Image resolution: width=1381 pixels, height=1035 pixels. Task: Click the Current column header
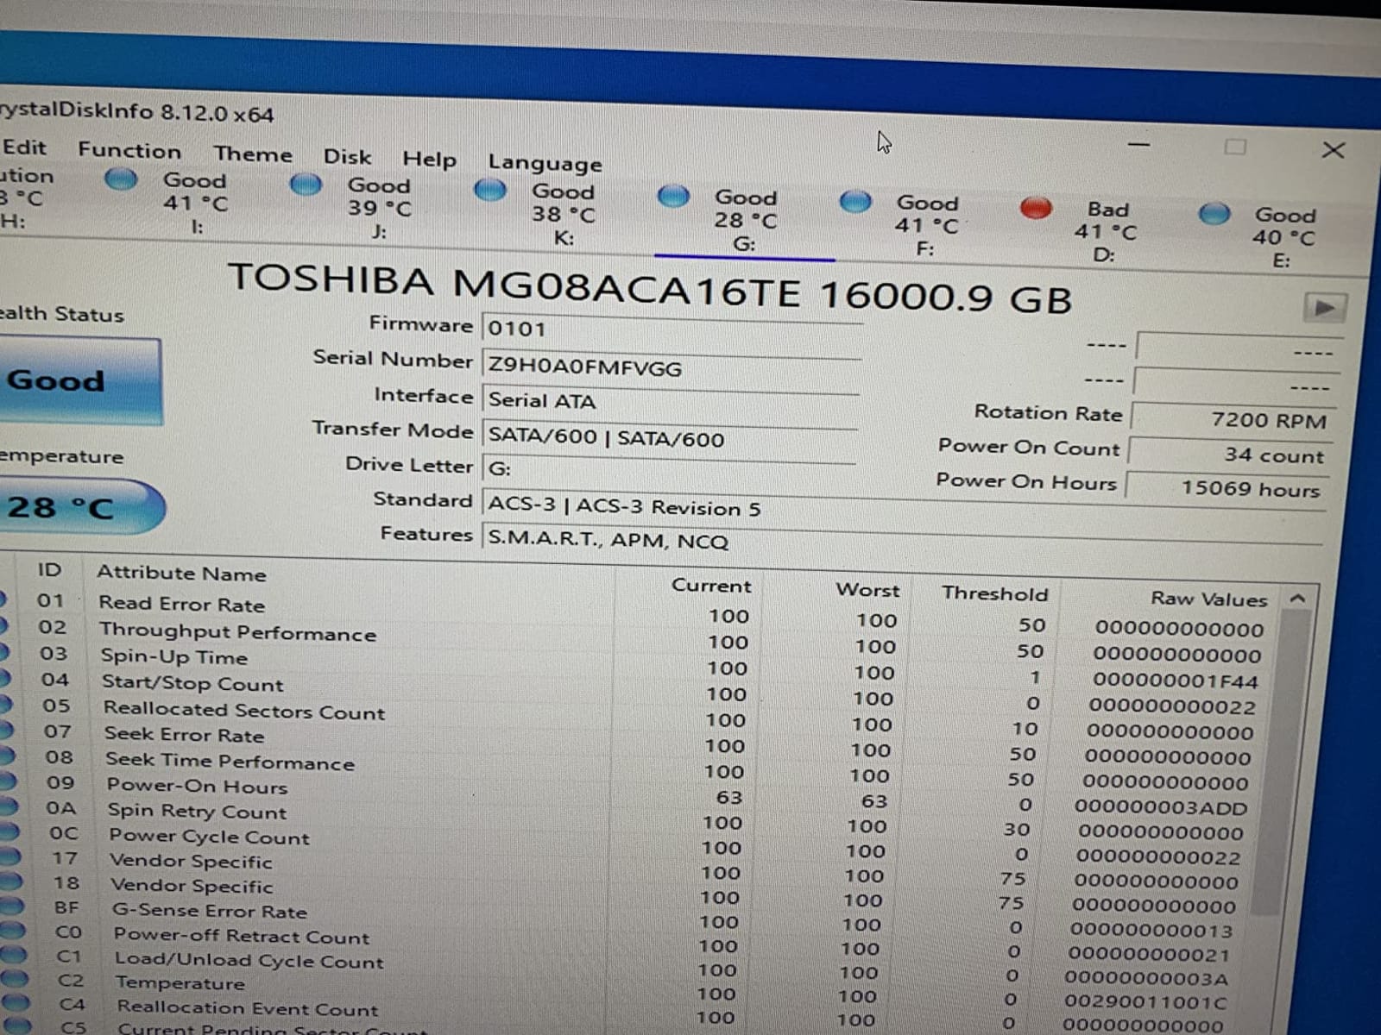711,586
